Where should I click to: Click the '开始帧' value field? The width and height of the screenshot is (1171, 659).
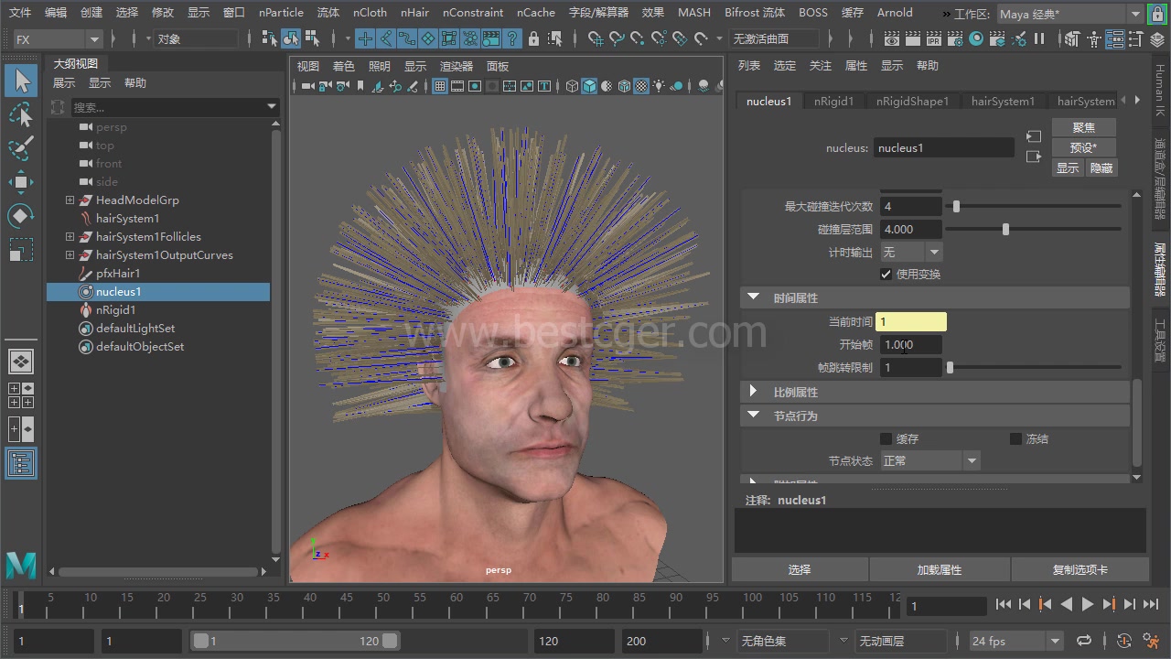pos(911,345)
